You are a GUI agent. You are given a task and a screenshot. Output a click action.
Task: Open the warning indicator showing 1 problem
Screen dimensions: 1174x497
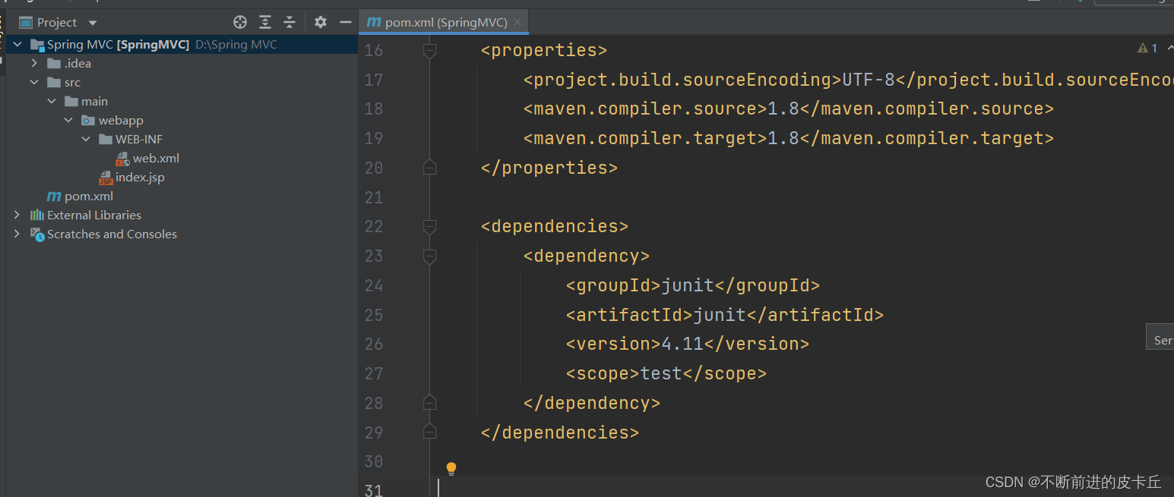(1147, 49)
